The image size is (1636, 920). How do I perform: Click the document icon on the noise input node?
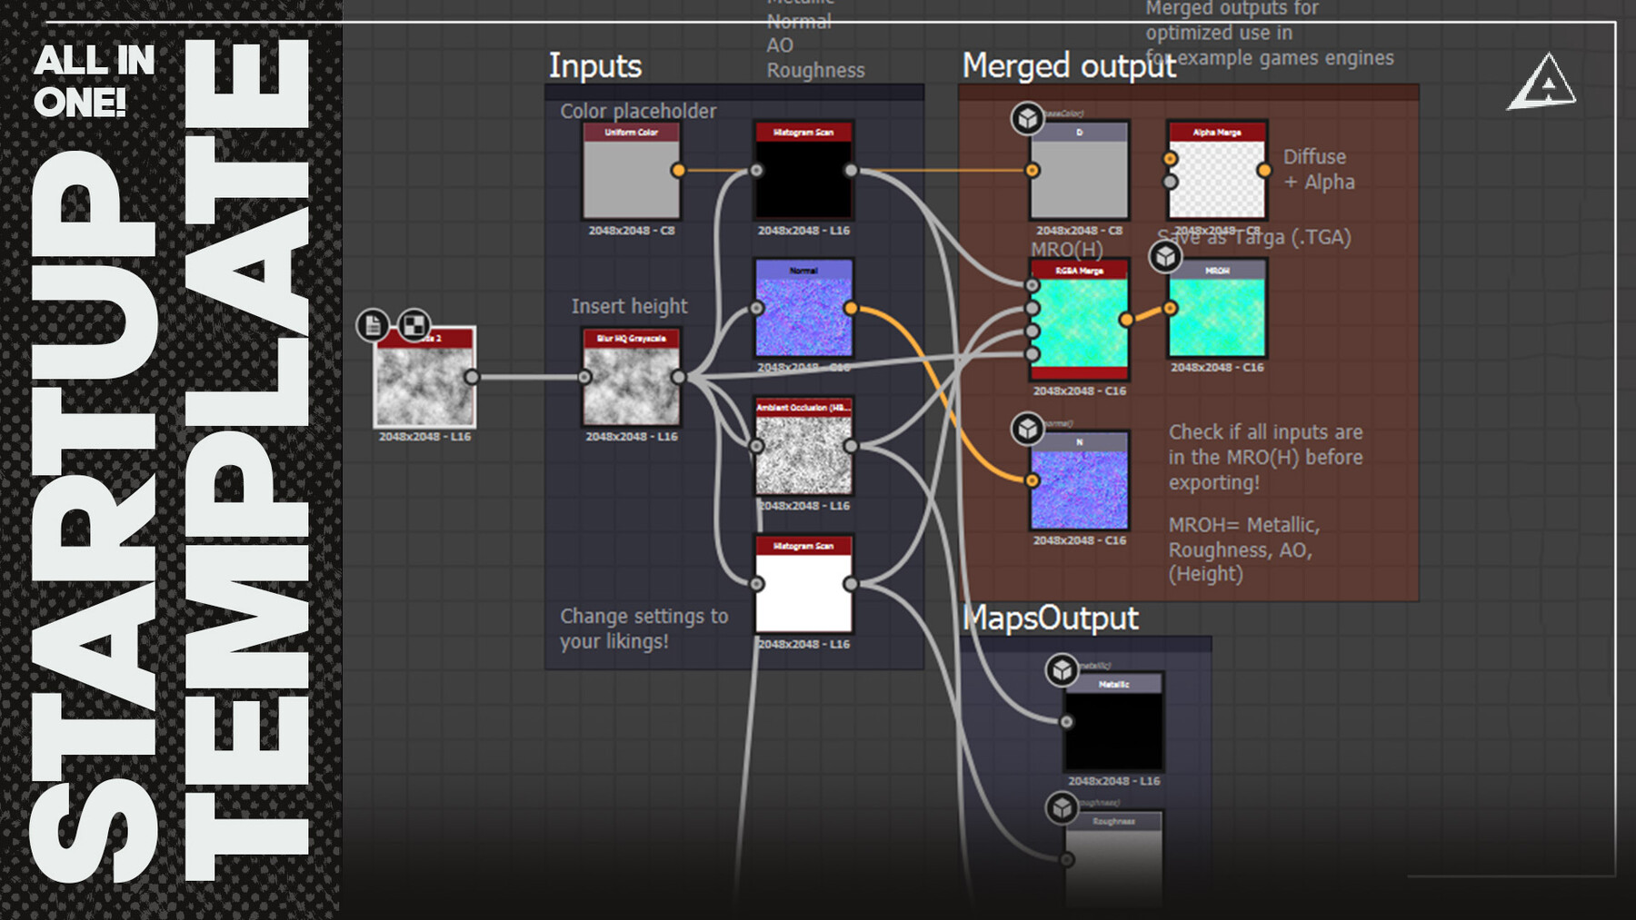372,324
